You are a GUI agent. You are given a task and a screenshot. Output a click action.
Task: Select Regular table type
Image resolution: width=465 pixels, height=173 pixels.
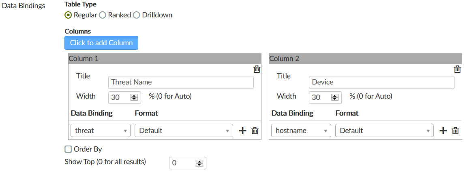point(68,15)
